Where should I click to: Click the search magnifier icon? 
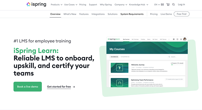pos(173,5)
